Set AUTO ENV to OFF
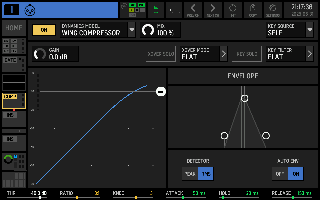320x200 pixels. pos(280,174)
